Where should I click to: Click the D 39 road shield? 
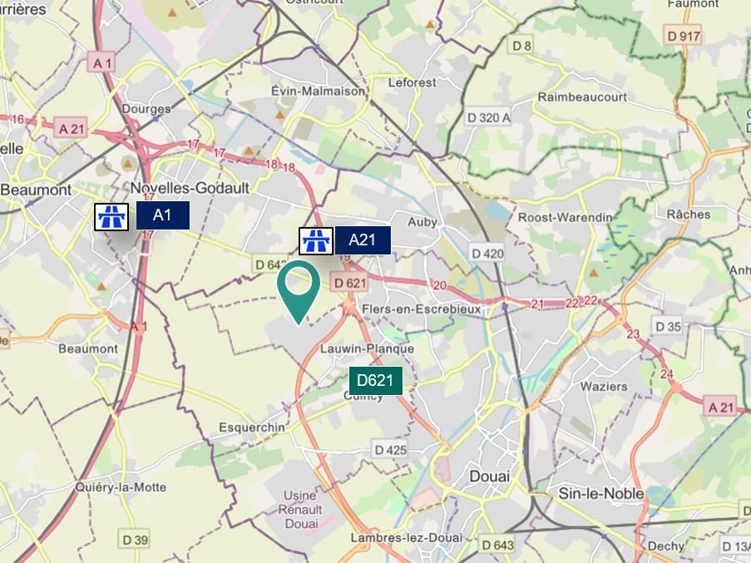(135, 540)
